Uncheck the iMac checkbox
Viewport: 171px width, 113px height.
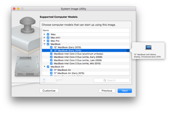(48, 34)
